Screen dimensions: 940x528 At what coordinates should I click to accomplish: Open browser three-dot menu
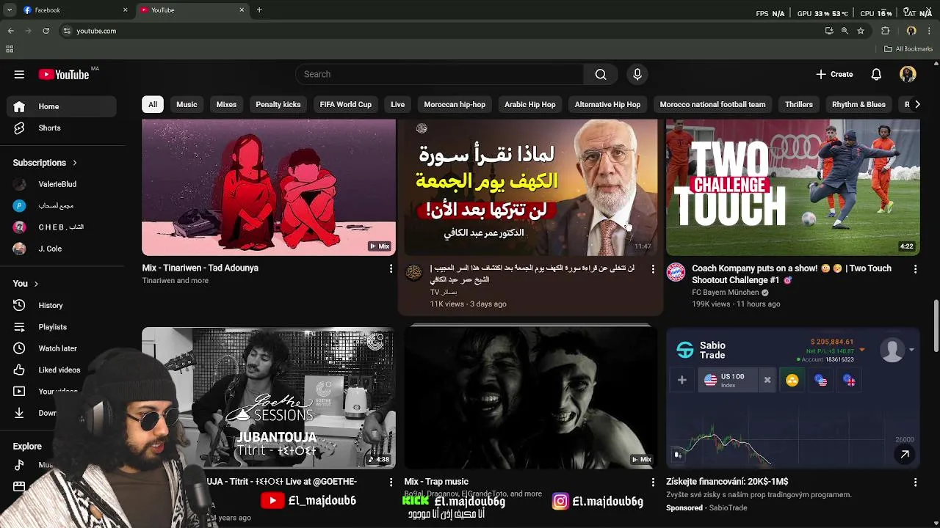[930, 31]
